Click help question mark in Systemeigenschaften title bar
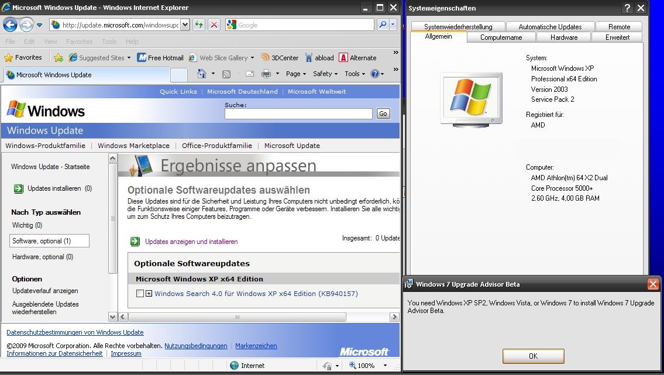 point(627,8)
